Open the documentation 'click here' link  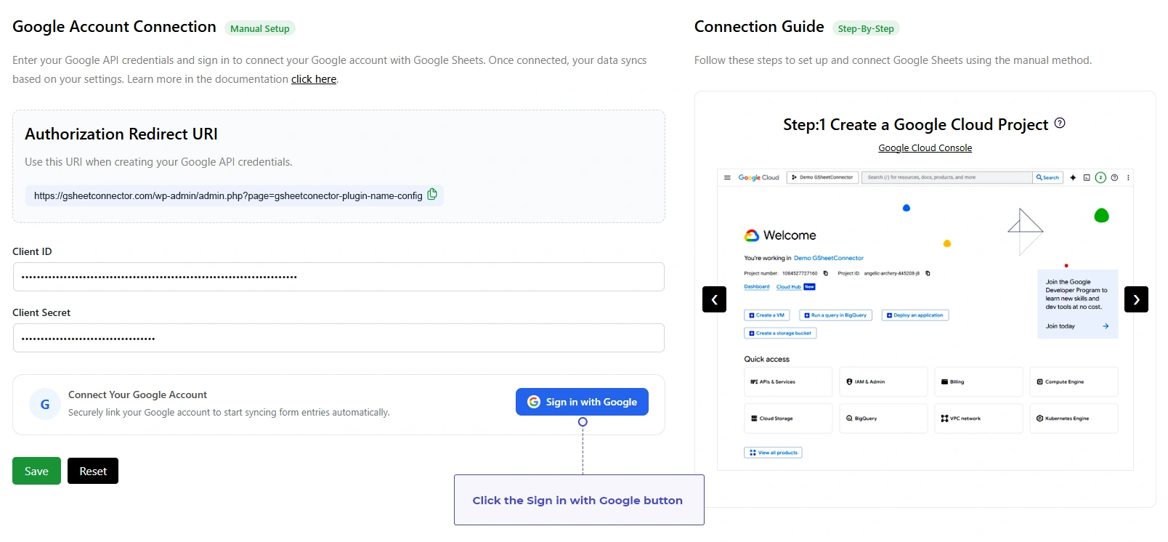coord(314,79)
